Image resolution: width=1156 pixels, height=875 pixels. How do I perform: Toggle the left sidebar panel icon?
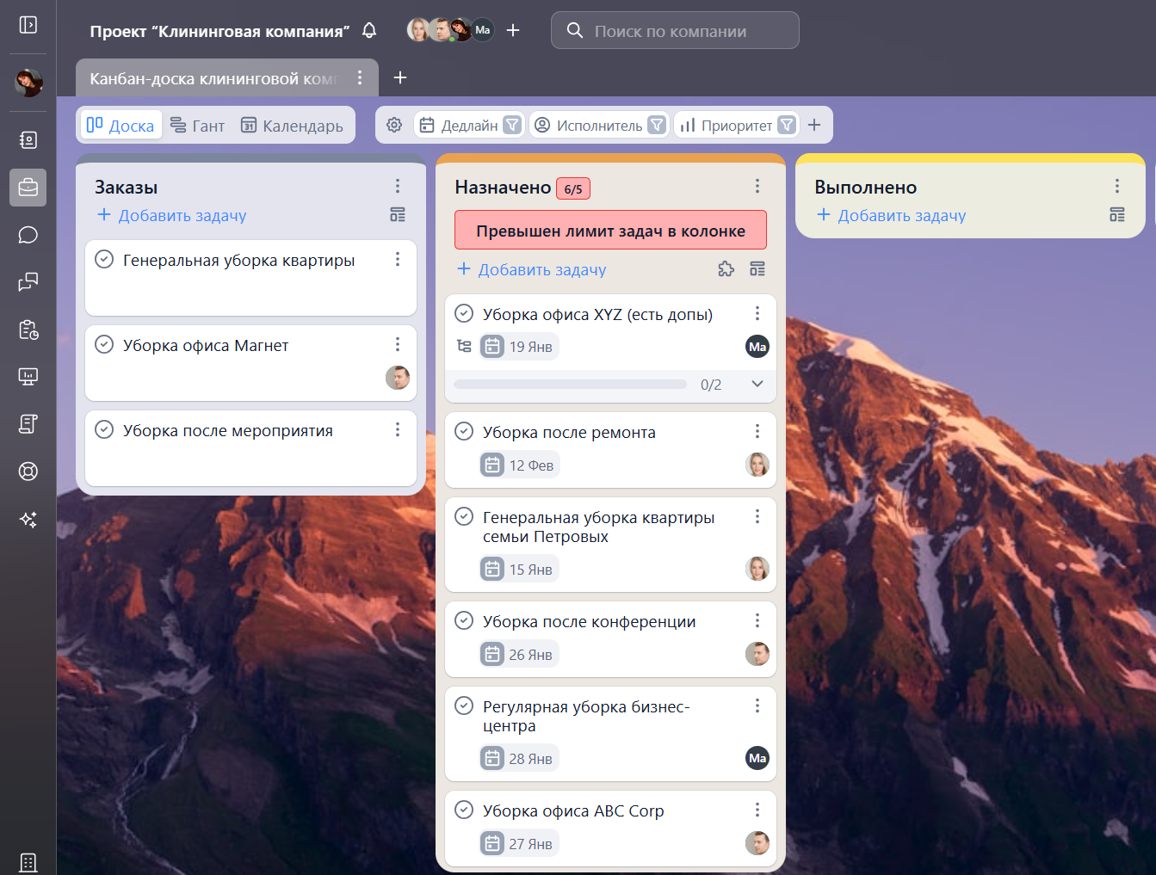(28, 24)
